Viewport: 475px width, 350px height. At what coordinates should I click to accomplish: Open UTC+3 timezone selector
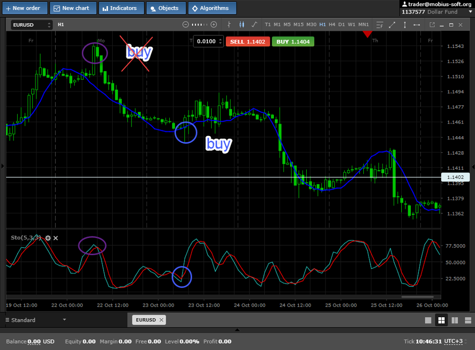tap(455, 341)
